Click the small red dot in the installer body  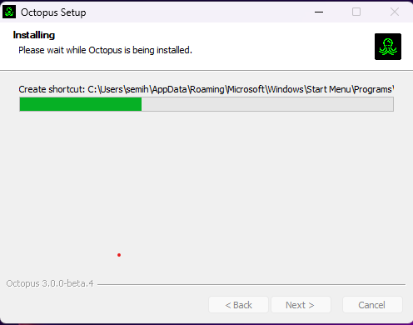click(x=119, y=255)
